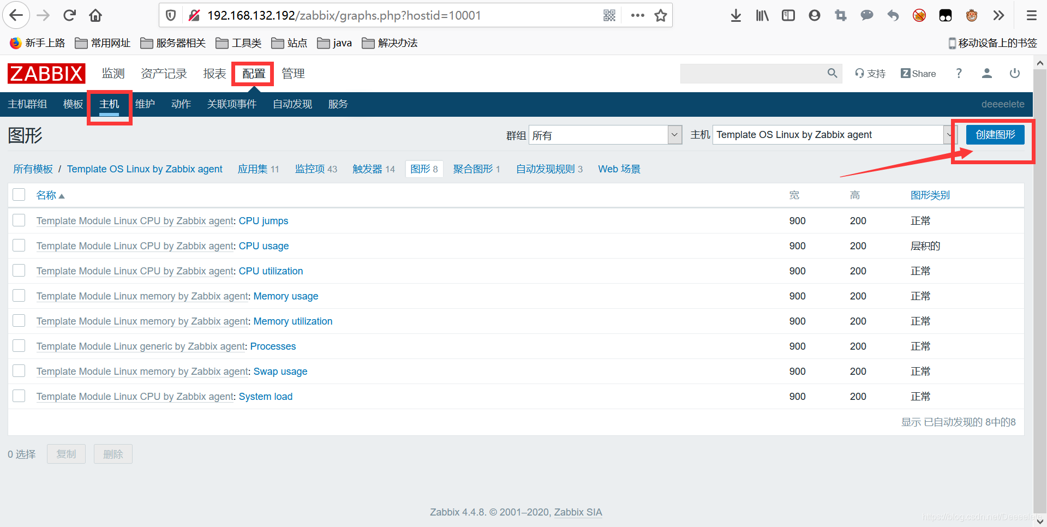Bookmark this page with the star icon
Viewport: 1047px width, 527px height.
pyautogui.click(x=661, y=15)
